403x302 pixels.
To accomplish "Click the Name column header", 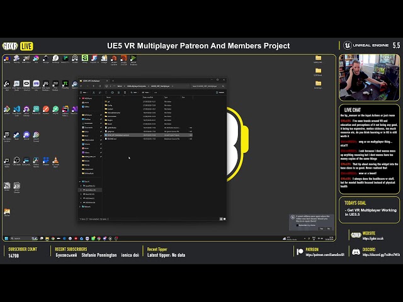I will click(x=109, y=98).
